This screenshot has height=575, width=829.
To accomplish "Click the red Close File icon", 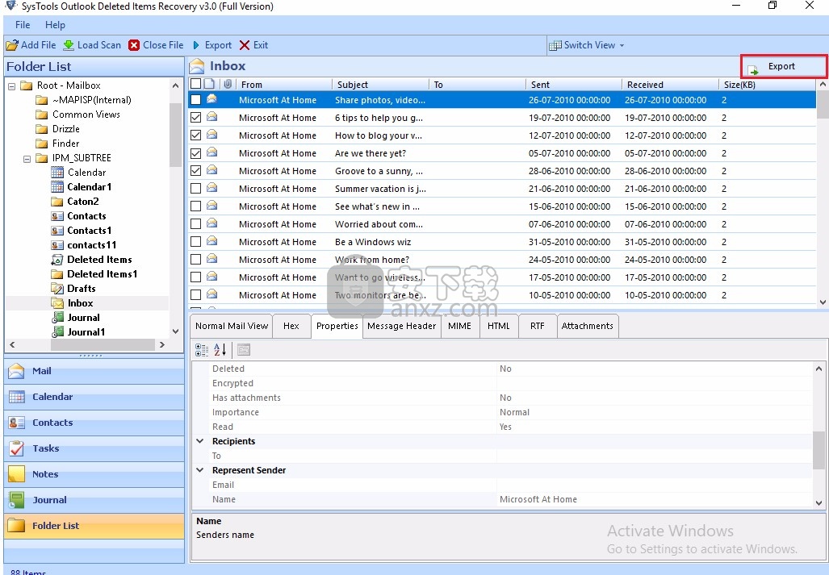I will click(134, 45).
